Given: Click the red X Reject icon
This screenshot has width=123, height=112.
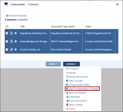Looking at the screenshot, I should coord(67,109).
